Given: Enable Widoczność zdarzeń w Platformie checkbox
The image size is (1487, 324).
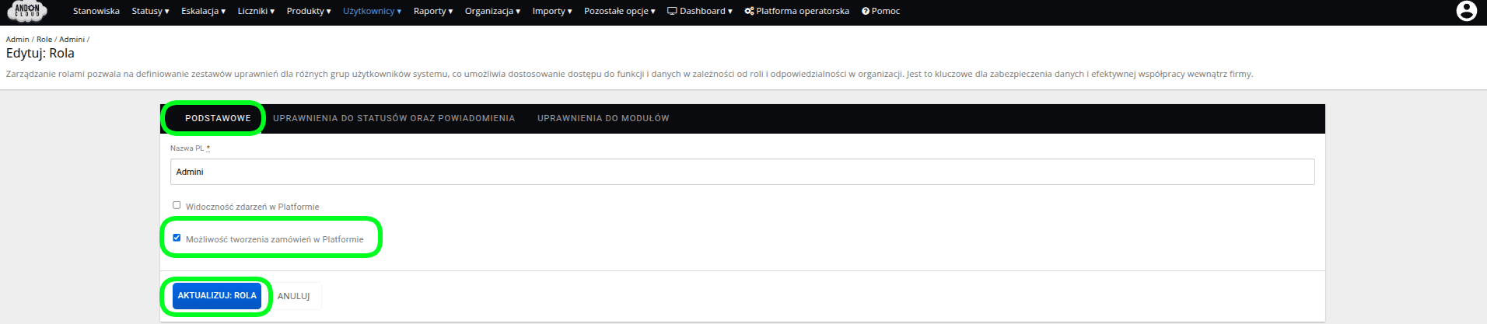Looking at the screenshot, I should click(177, 205).
